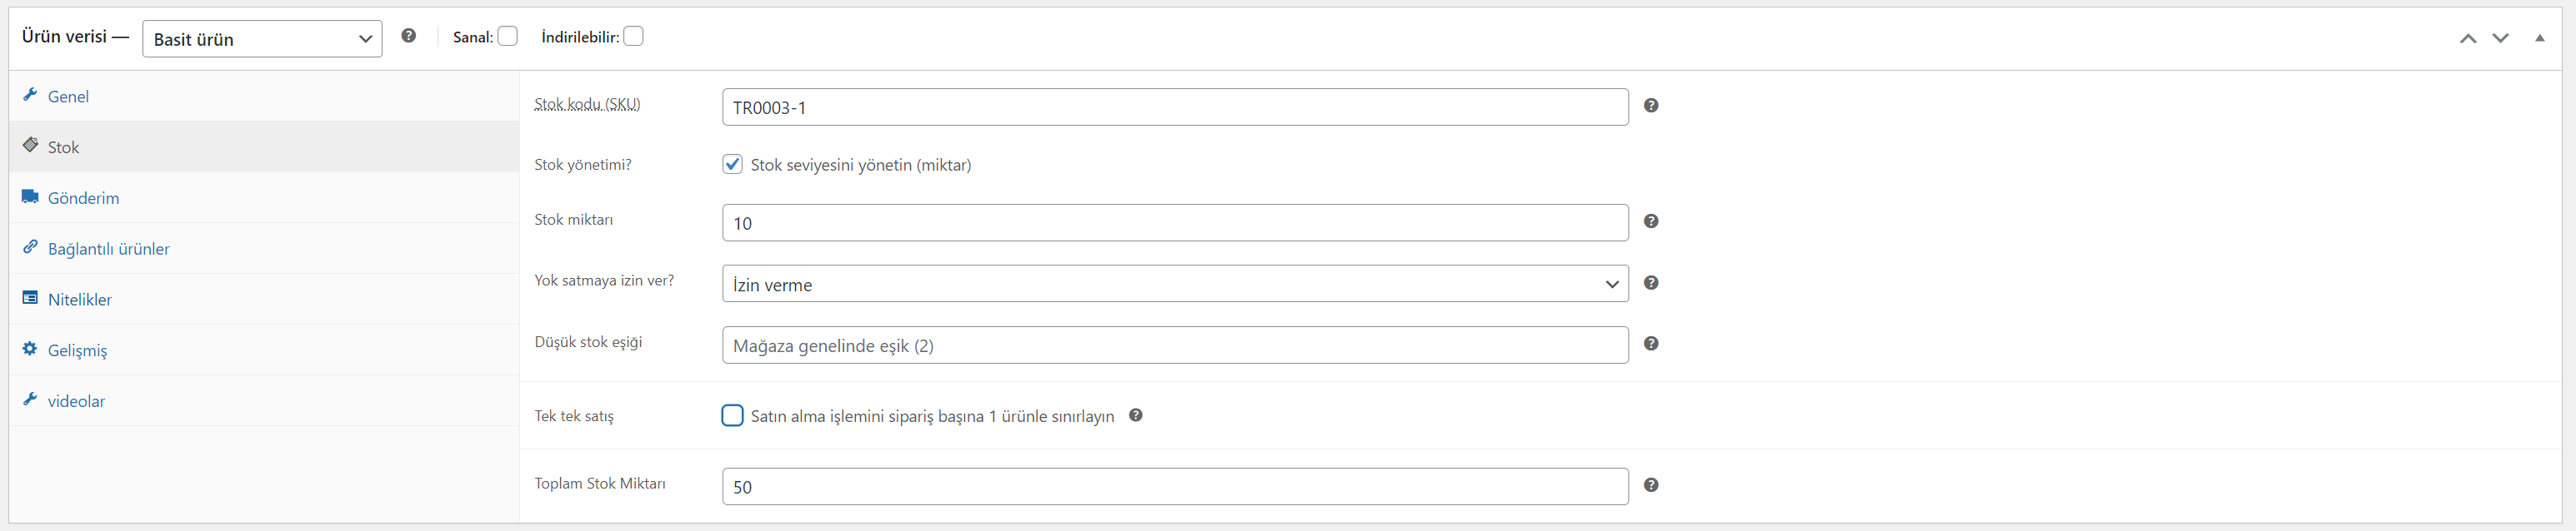The width and height of the screenshot is (2576, 531).
Task: Click help icon next to Yok satmaya dropdown
Action: click(1651, 284)
